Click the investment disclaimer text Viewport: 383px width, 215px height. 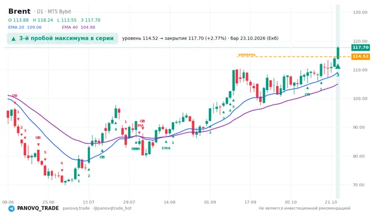305,208
